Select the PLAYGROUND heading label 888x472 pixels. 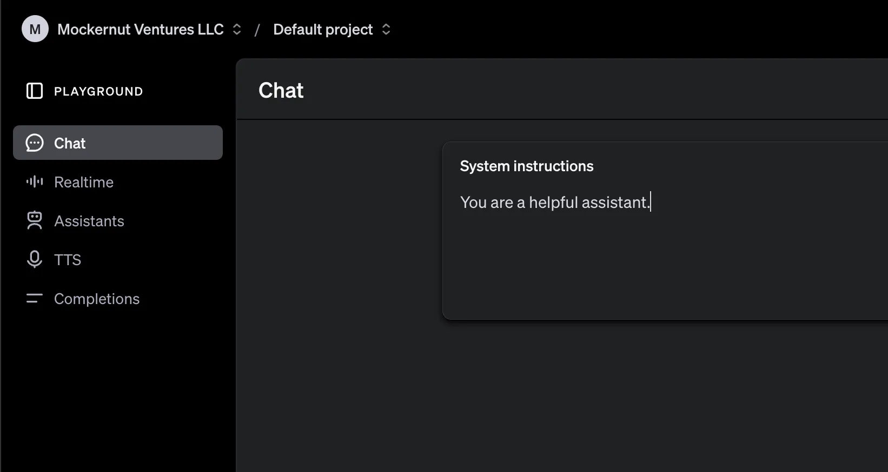[98, 91]
